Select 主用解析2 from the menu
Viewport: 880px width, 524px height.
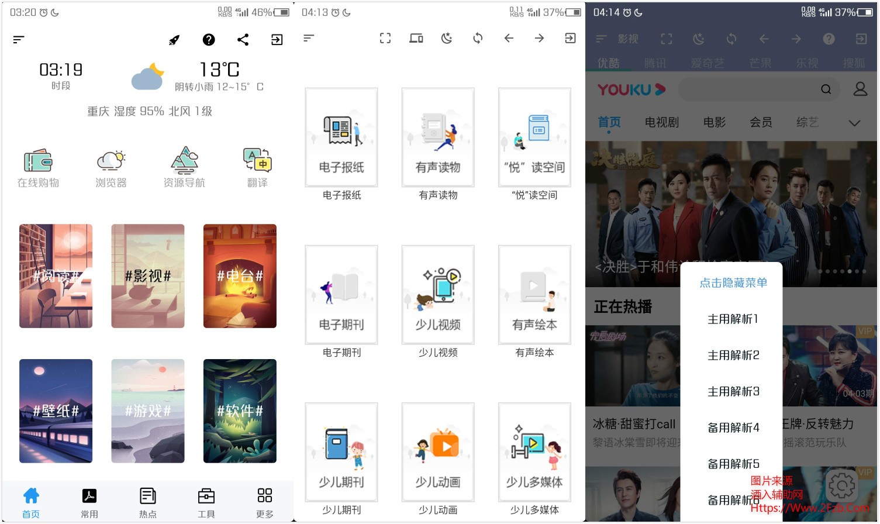pos(733,355)
